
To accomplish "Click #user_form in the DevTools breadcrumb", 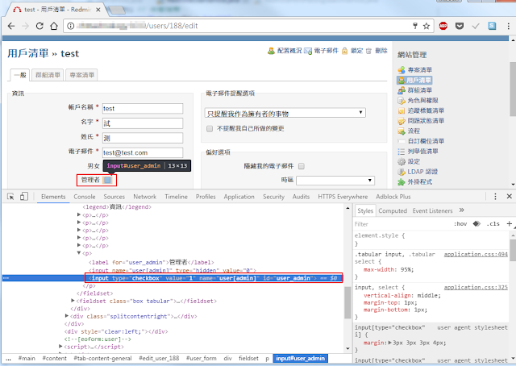I will (x=201, y=359).
